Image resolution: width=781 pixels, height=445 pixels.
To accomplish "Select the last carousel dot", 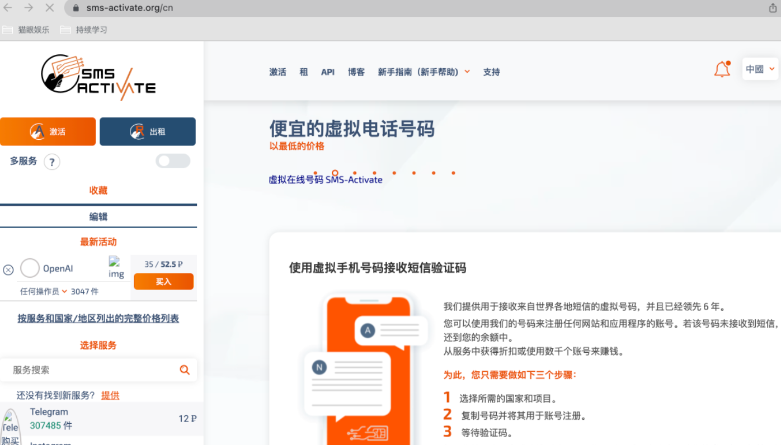I will coord(453,173).
